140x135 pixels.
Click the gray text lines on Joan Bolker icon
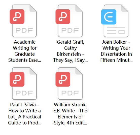click(x=116, y=31)
